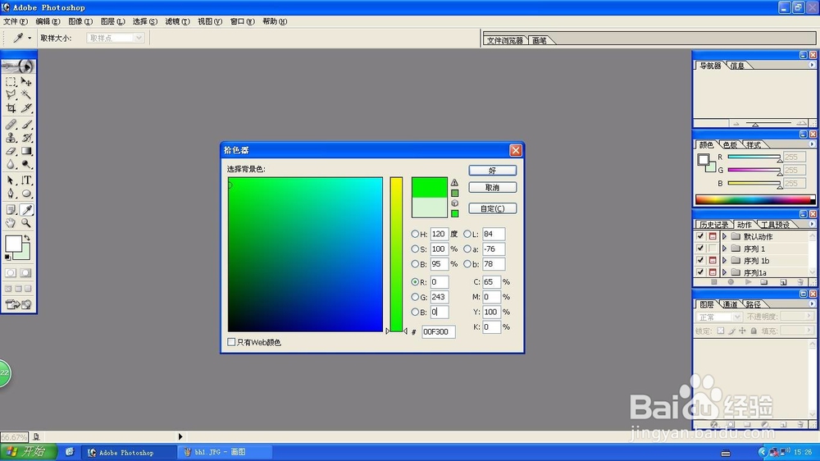Image resolution: width=820 pixels, height=461 pixels.
Task: Select the Slice tool
Action: coord(26,107)
